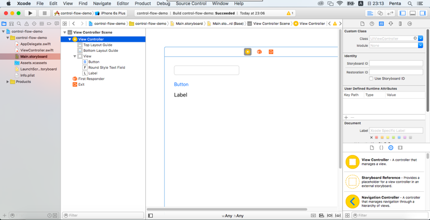Image resolution: width=430 pixels, height=220 pixels.
Task: Switch to the Assistant editor
Action: [x=380, y=13]
